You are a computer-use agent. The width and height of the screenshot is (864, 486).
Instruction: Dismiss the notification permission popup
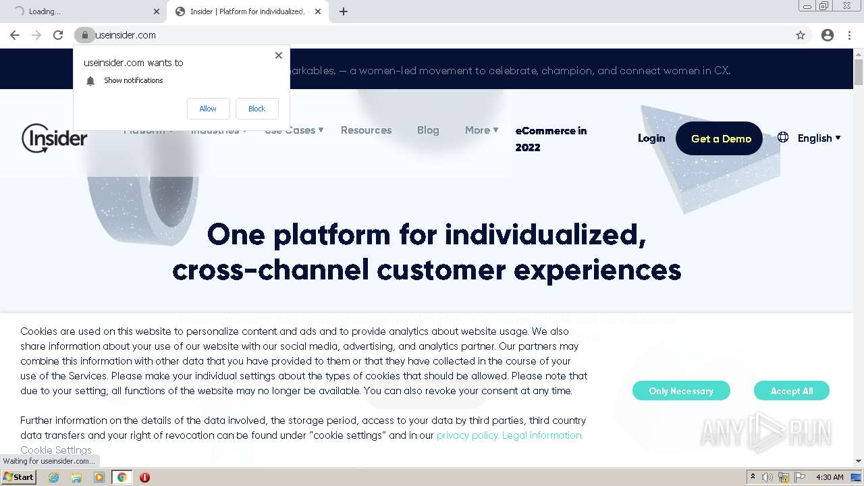[279, 55]
